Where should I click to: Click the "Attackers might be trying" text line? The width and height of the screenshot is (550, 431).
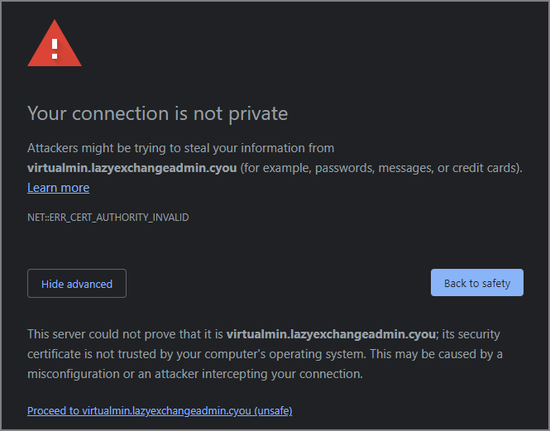pos(180,148)
